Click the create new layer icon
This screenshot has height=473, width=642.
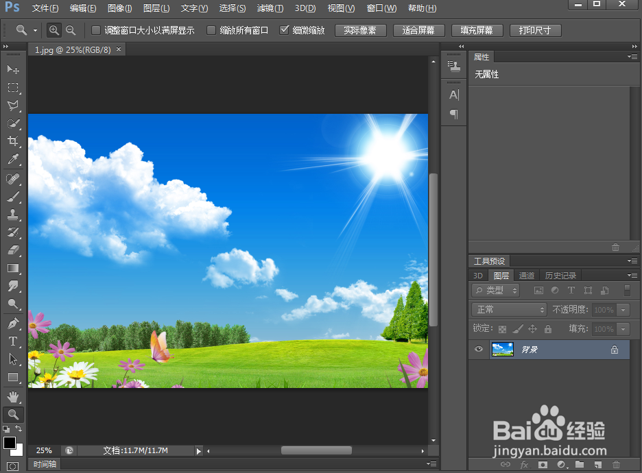(x=598, y=464)
